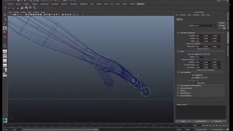This screenshot has width=233, height=131.
Task: Open the Animation shelf tab
Action: coord(55,4)
